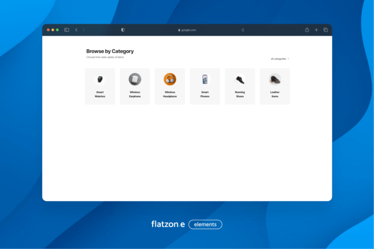This screenshot has width=374, height=249.
Task: Open a new tab with the plus icon
Action: coord(316,30)
